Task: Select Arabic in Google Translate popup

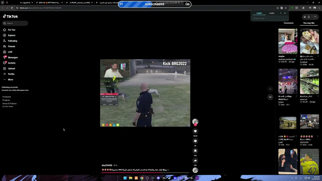Action: point(272,13)
